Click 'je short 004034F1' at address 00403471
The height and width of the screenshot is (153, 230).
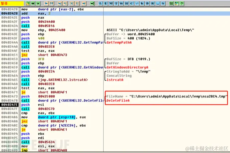pyautogui.click(x=44, y=92)
